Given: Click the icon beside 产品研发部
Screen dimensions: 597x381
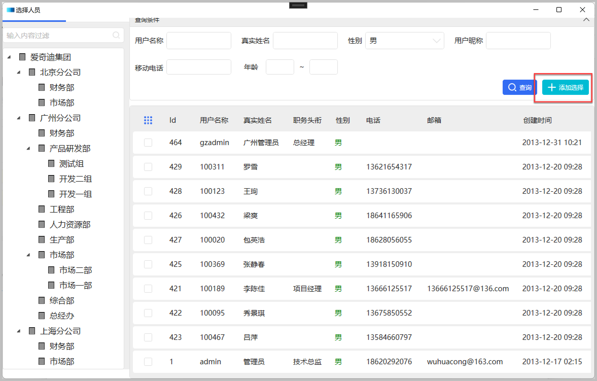Looking at the screenshot, I should point(42,148).
